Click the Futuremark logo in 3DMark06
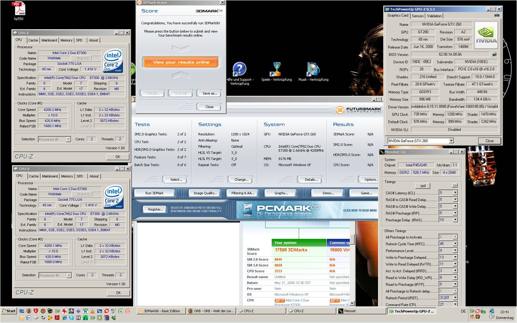 coord(359,110)
